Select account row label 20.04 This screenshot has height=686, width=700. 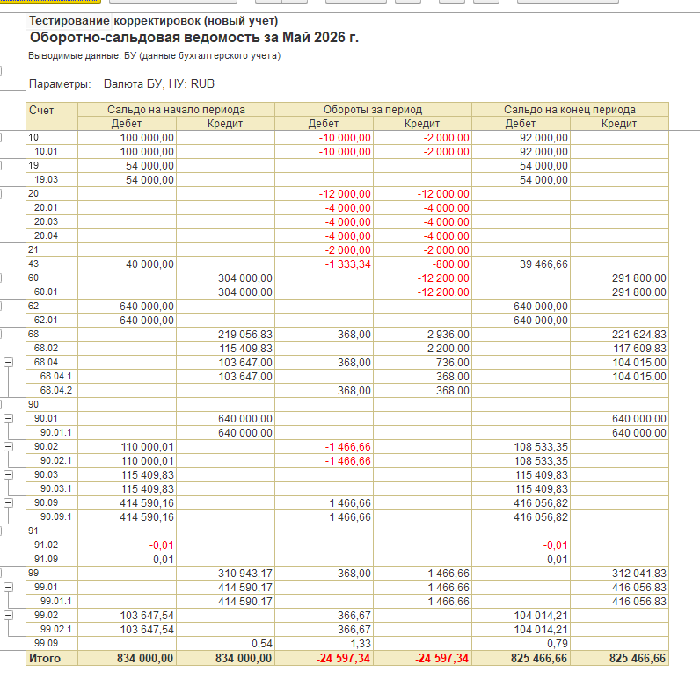[x=46, y=235]
